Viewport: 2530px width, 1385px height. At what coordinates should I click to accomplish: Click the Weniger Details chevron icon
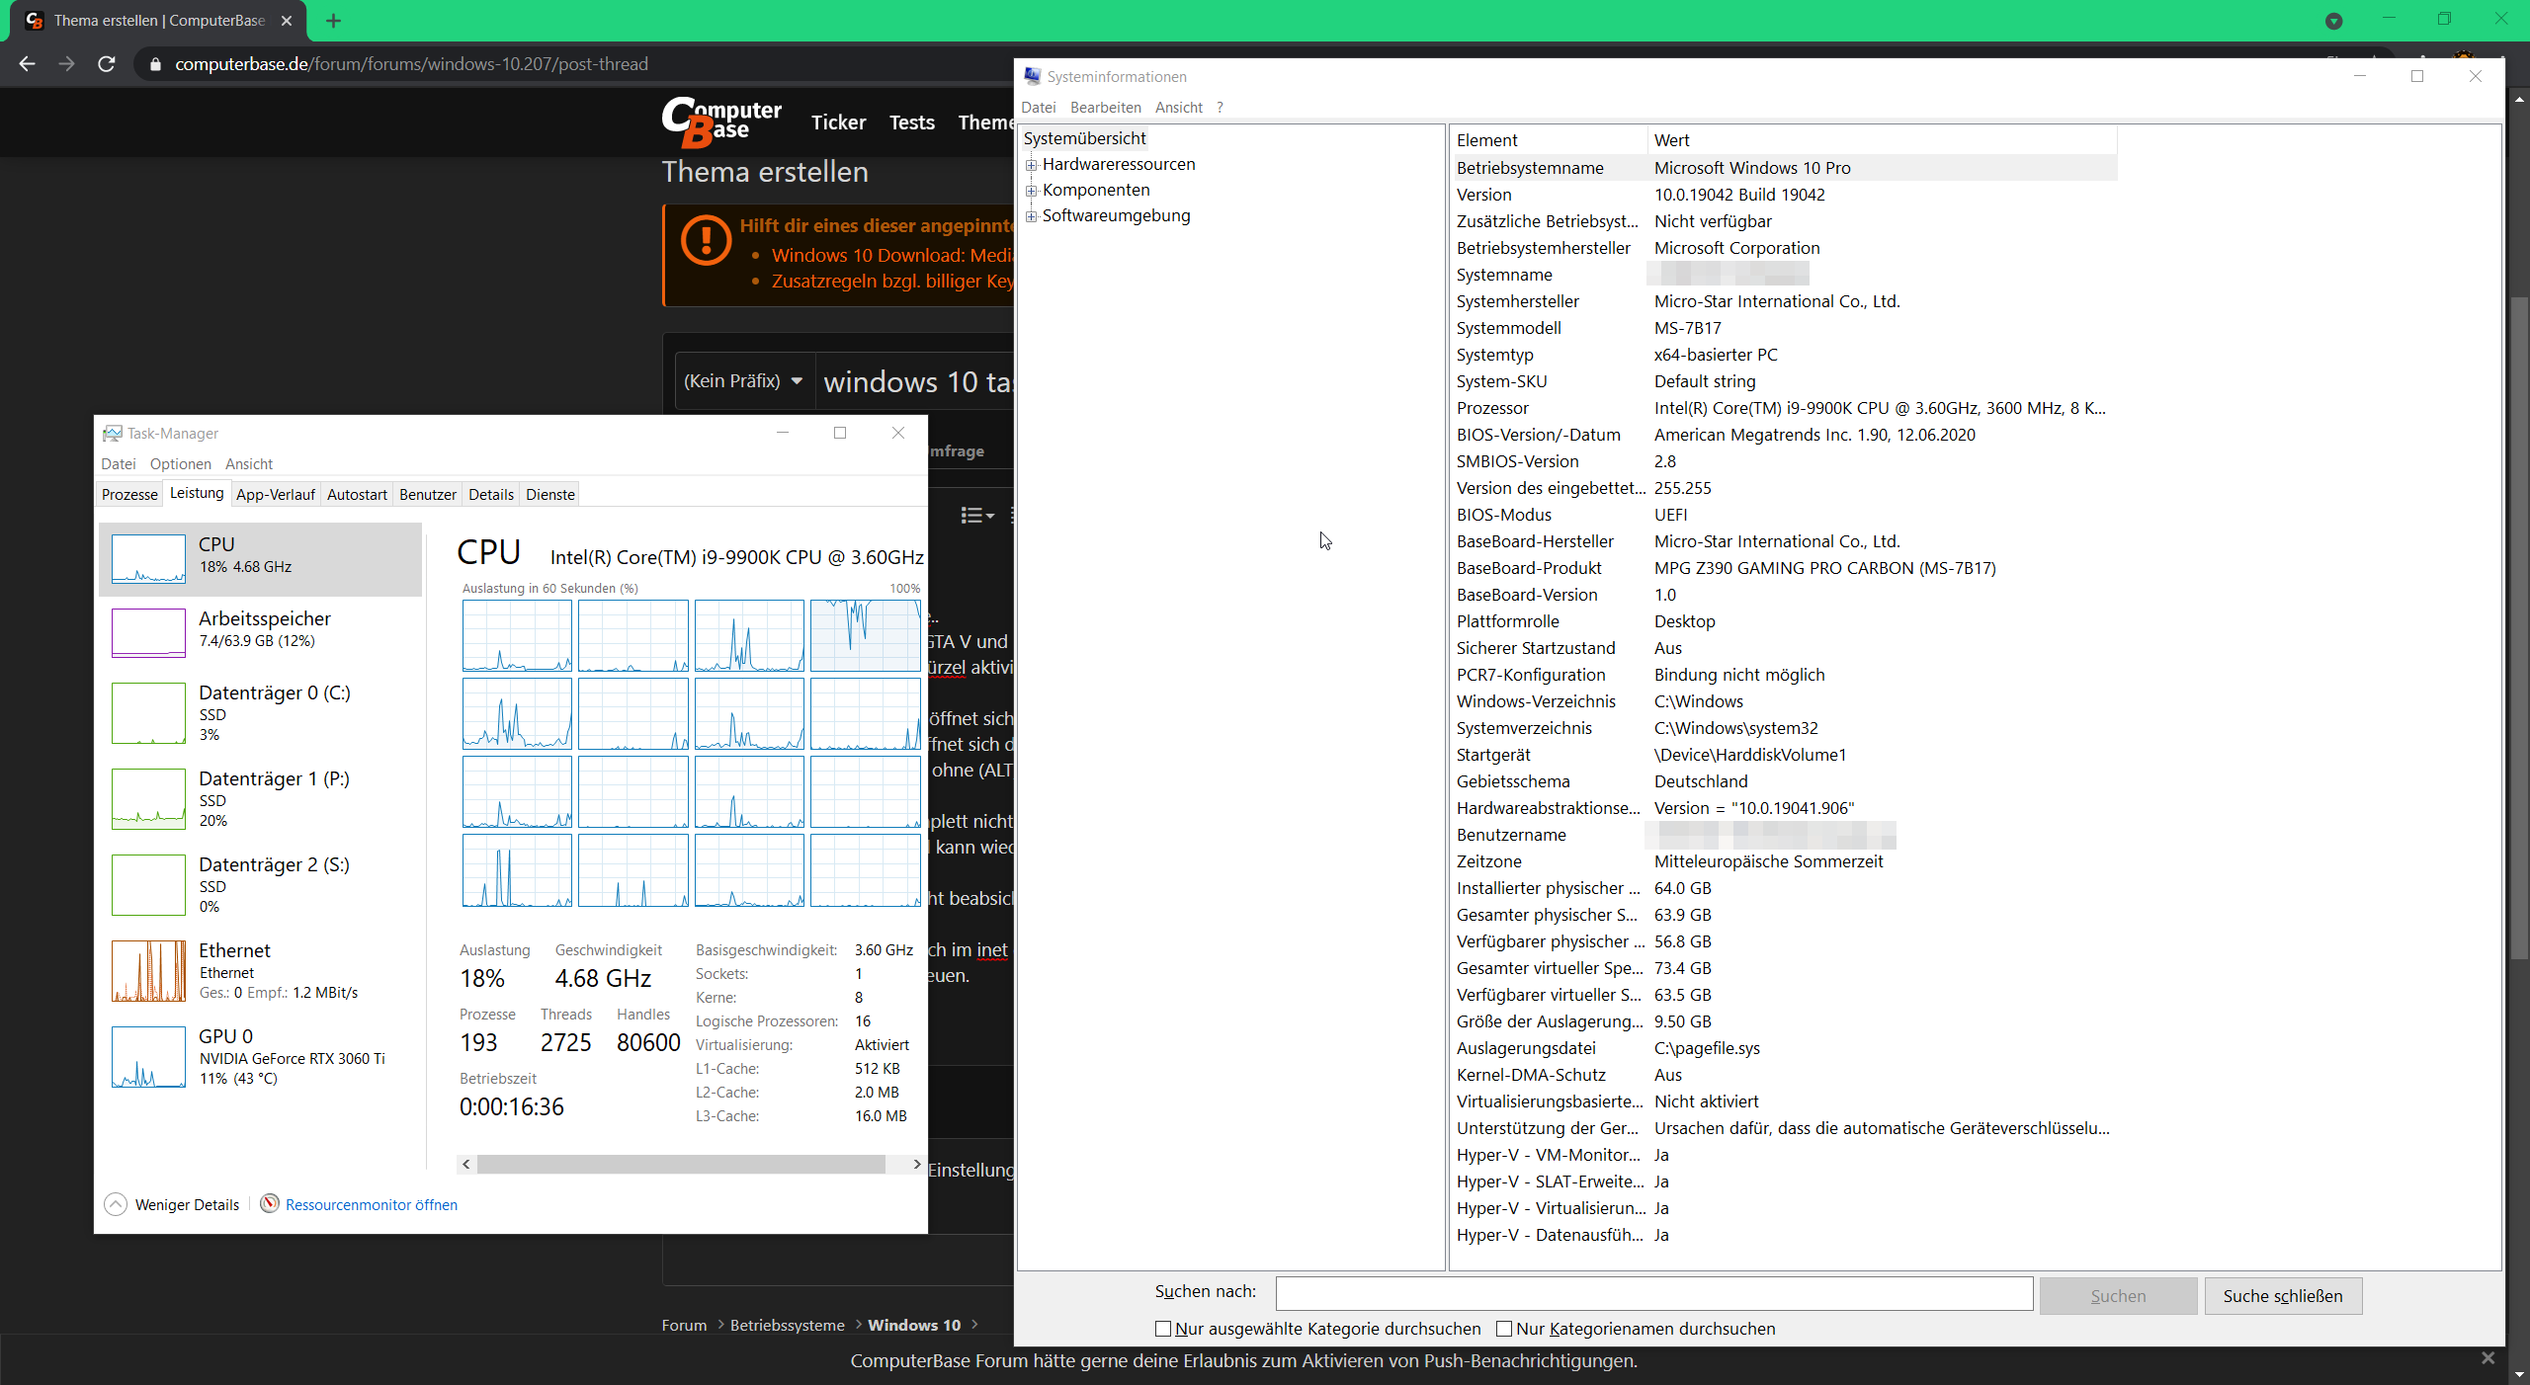click(x=116, y=1204)
